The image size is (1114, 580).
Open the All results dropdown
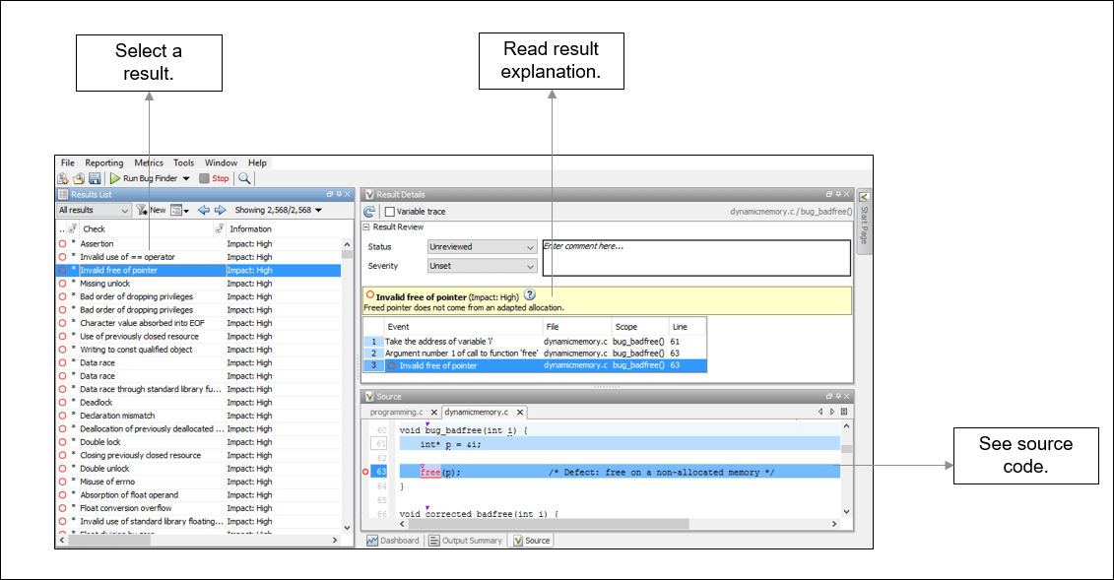click(94, 210)
